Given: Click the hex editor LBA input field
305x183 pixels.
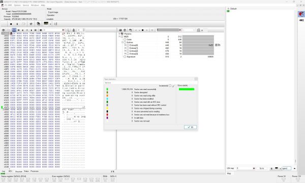Looking at the screenshot, I should [x=52, y=30].
